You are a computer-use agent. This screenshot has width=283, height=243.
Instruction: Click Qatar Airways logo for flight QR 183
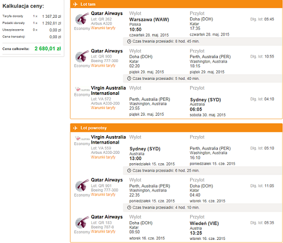pyautogui.click(x=82, y=222)
